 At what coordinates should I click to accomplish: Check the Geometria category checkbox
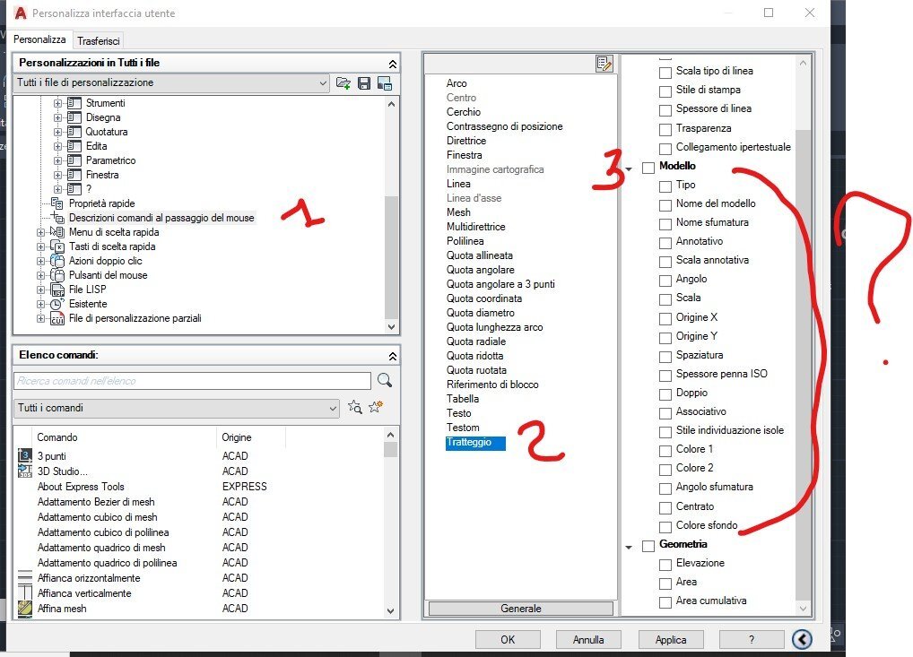pos(648,546)
